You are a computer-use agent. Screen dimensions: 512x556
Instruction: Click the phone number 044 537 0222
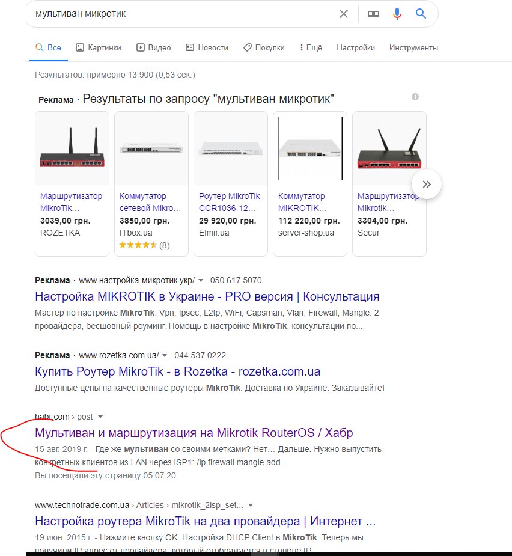pos(200,356)
